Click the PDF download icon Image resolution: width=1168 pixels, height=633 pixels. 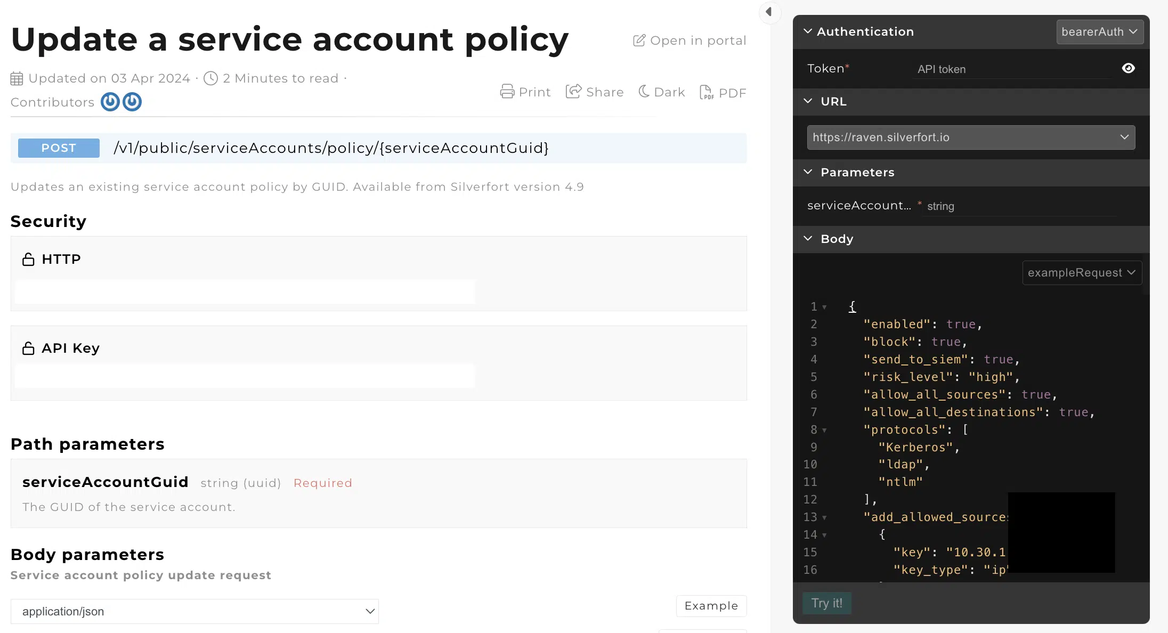coord(706,92)
